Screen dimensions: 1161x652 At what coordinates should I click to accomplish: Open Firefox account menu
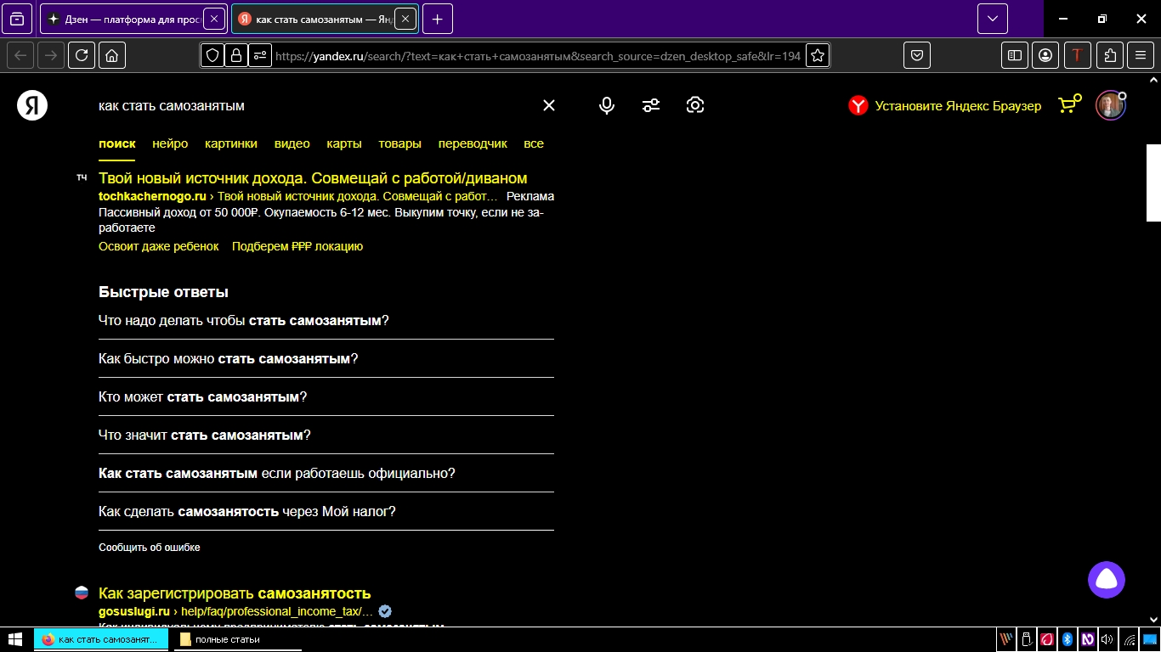[x=1045, y=55]
